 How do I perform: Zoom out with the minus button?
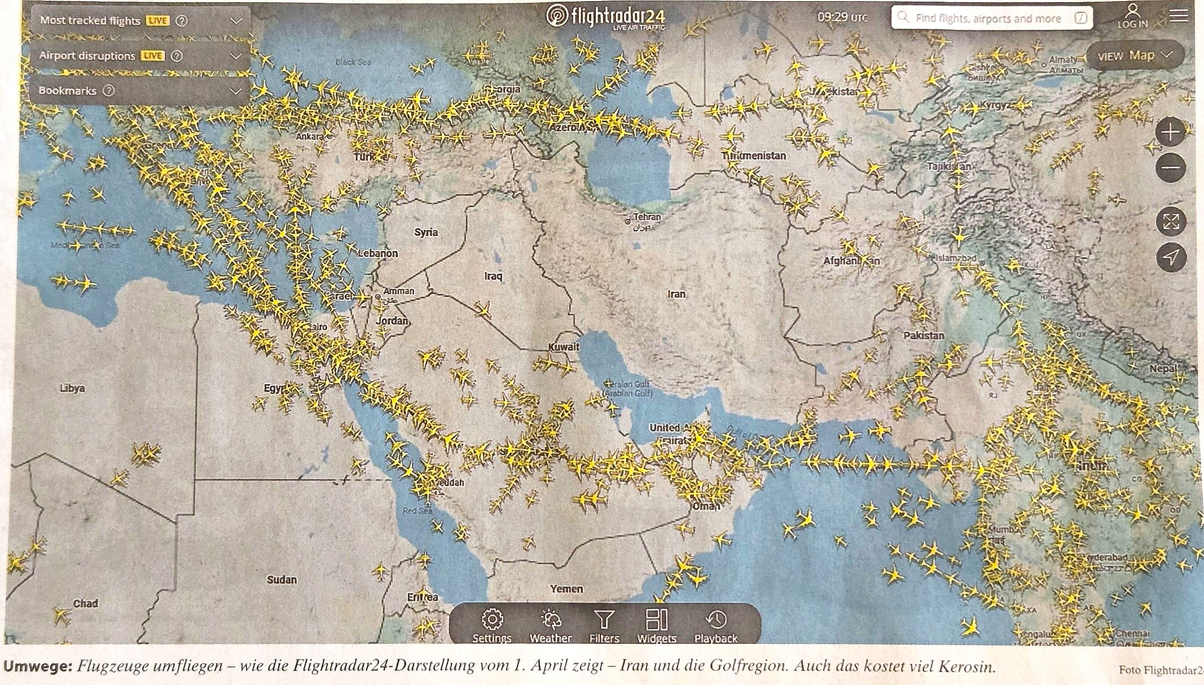point(1171,168)
